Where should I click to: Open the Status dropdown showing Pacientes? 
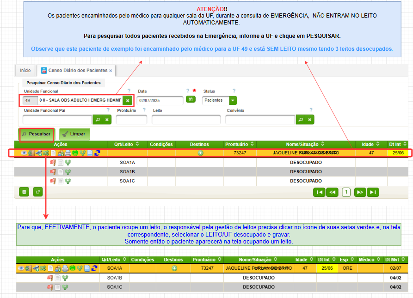click(233, 100)
